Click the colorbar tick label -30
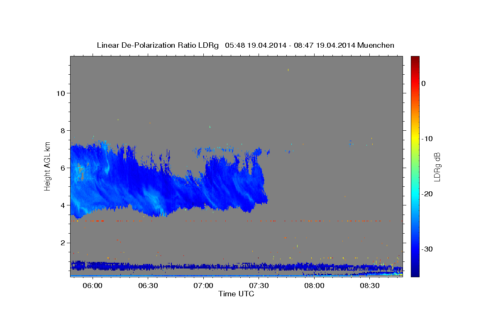498x332 pixels. click(x=427, y=249)
